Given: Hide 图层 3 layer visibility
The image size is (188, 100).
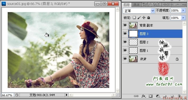Looking at the screenshot, I should point(125,34).
